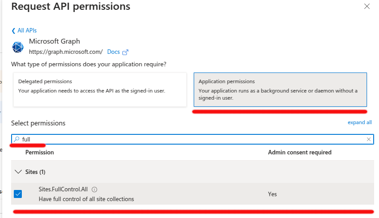The width and height of the screenshot is (379, 218).
Task: Click the magnifier icon in the search box
Action: [x=16, y=139]
